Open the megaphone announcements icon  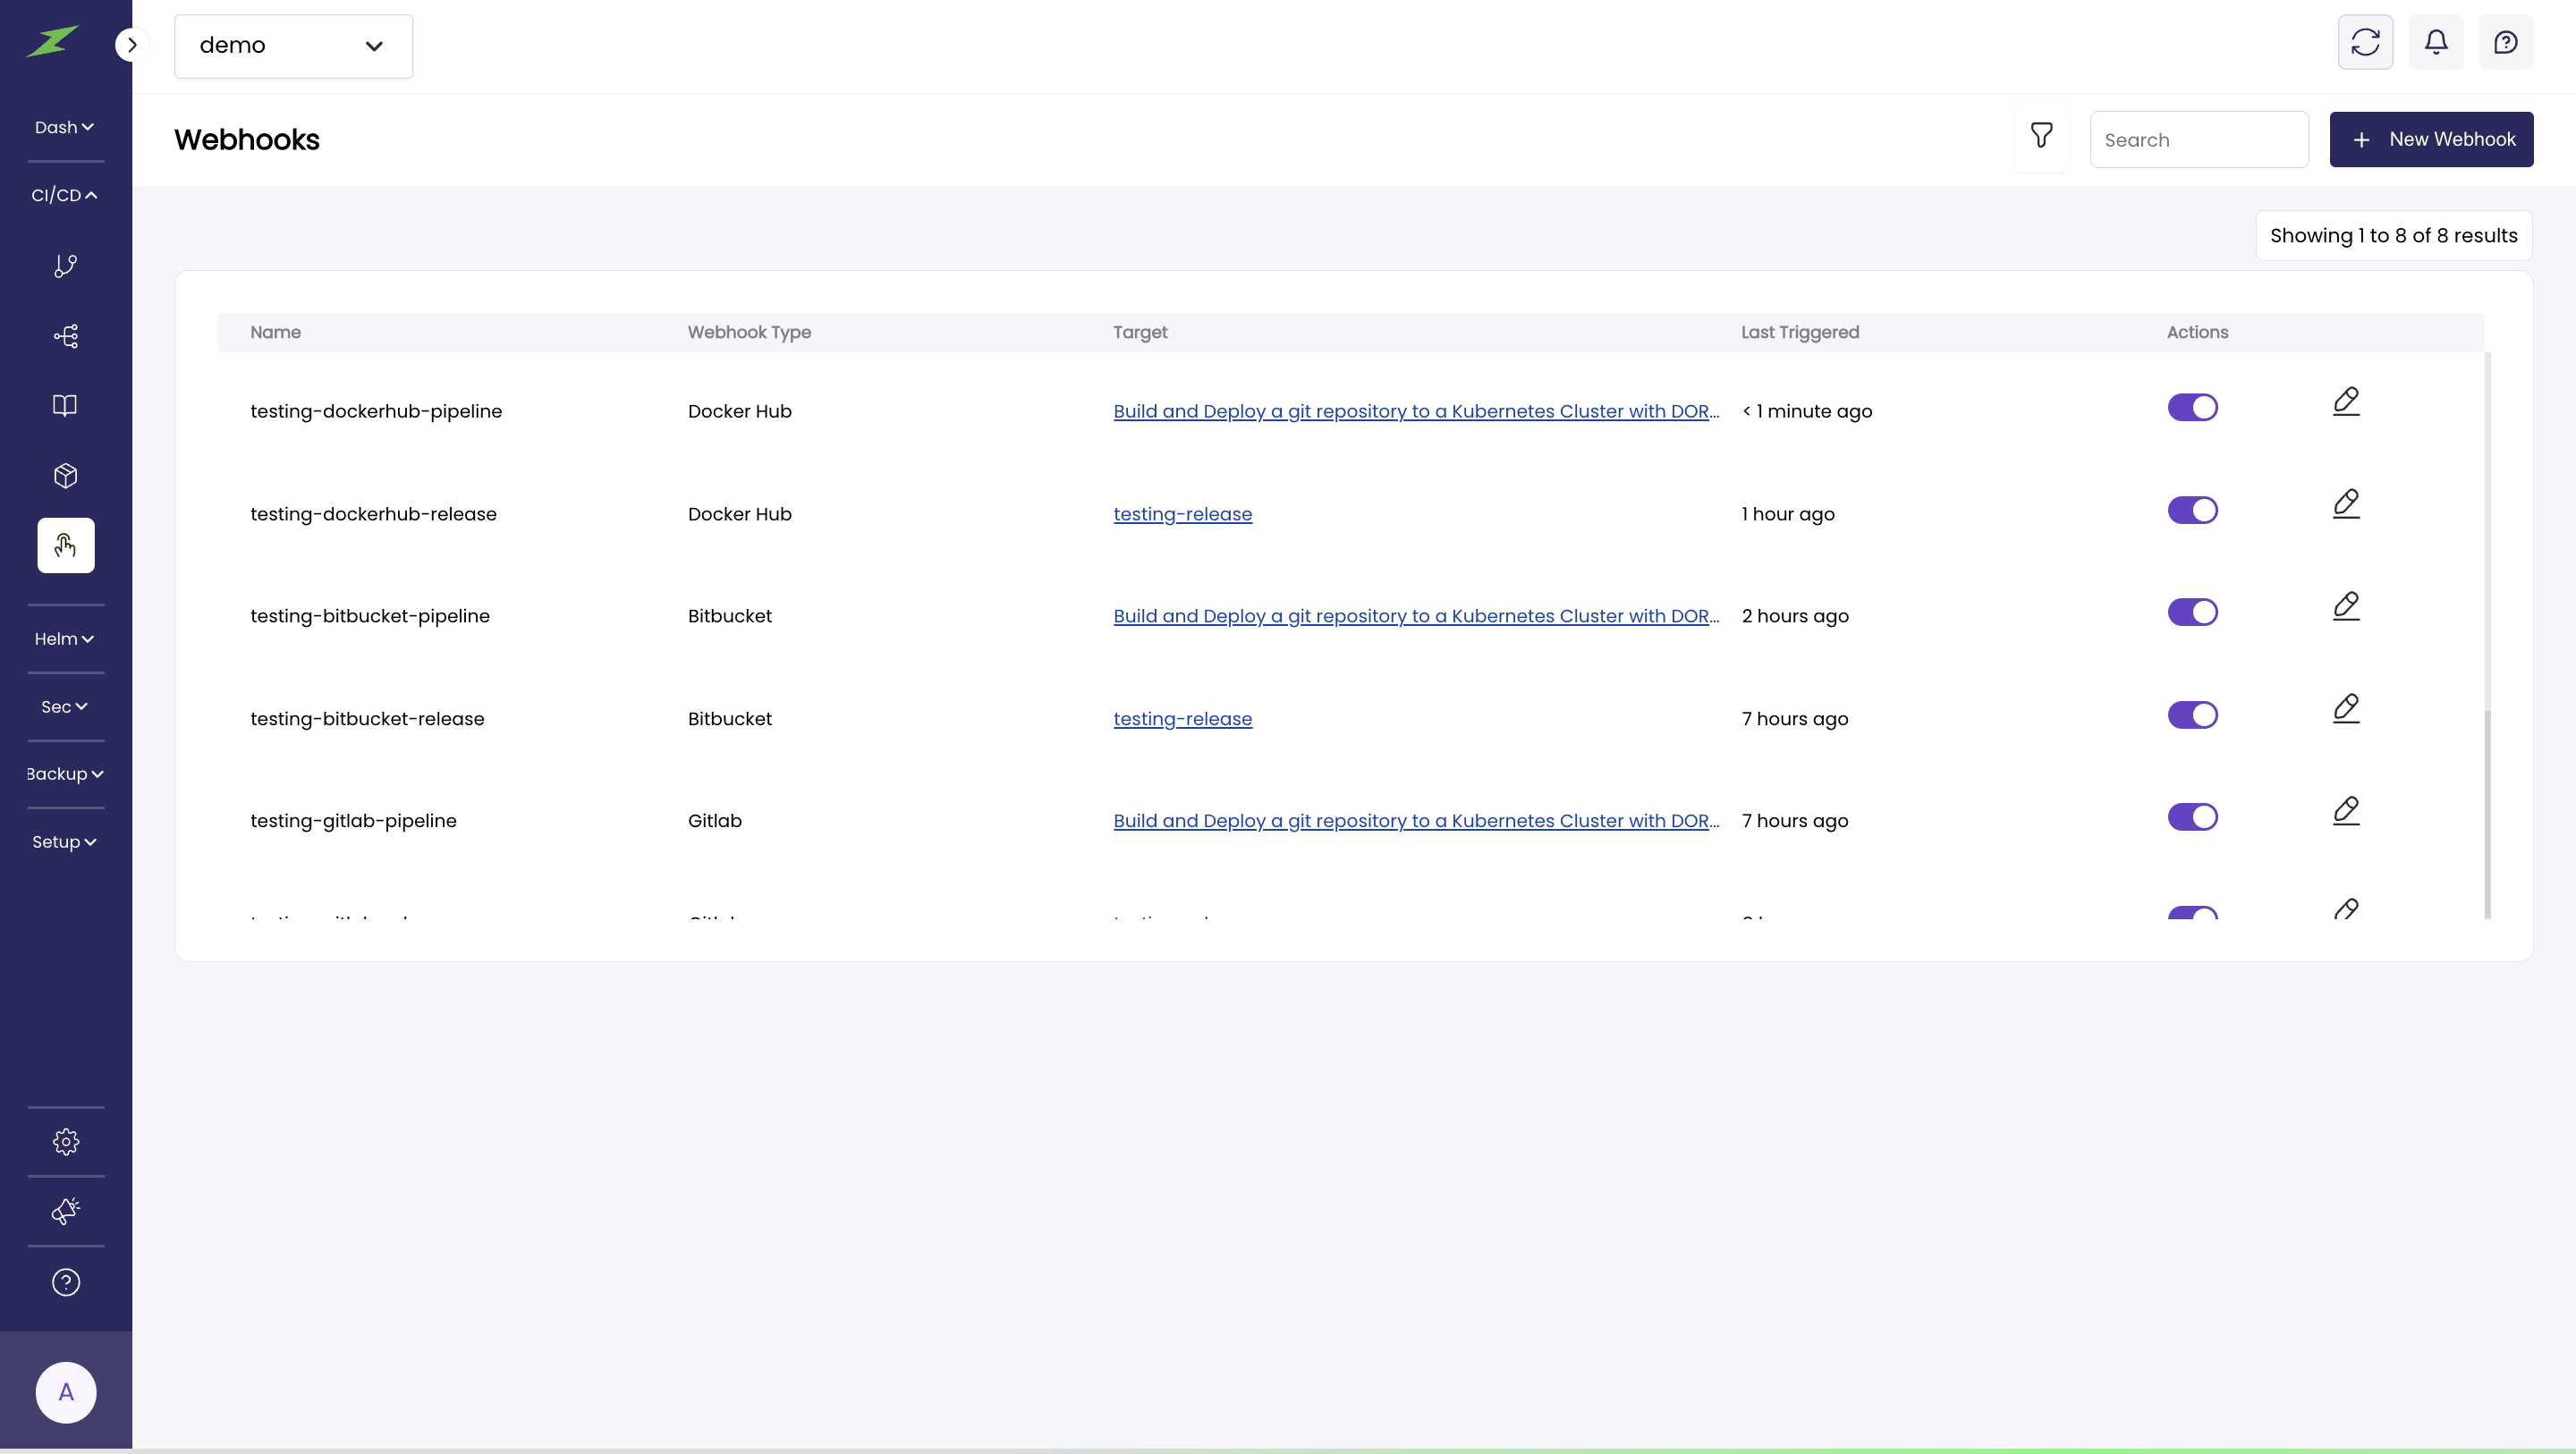pyautogui.click(x=66, y=1211)
